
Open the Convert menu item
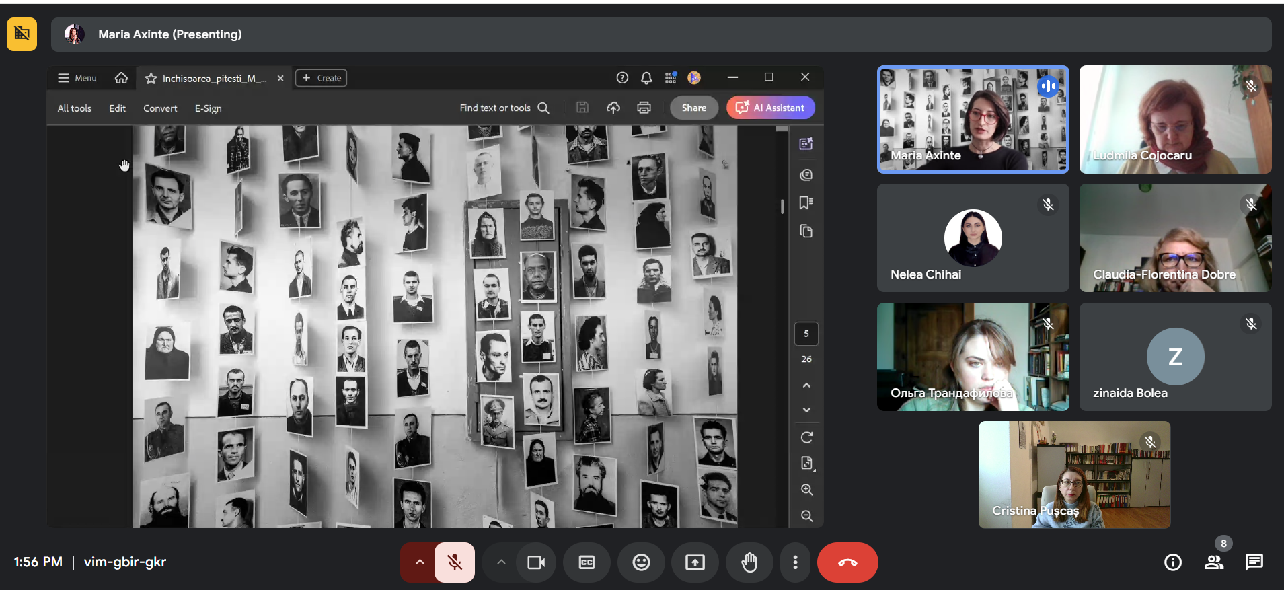tap(160, 108)
